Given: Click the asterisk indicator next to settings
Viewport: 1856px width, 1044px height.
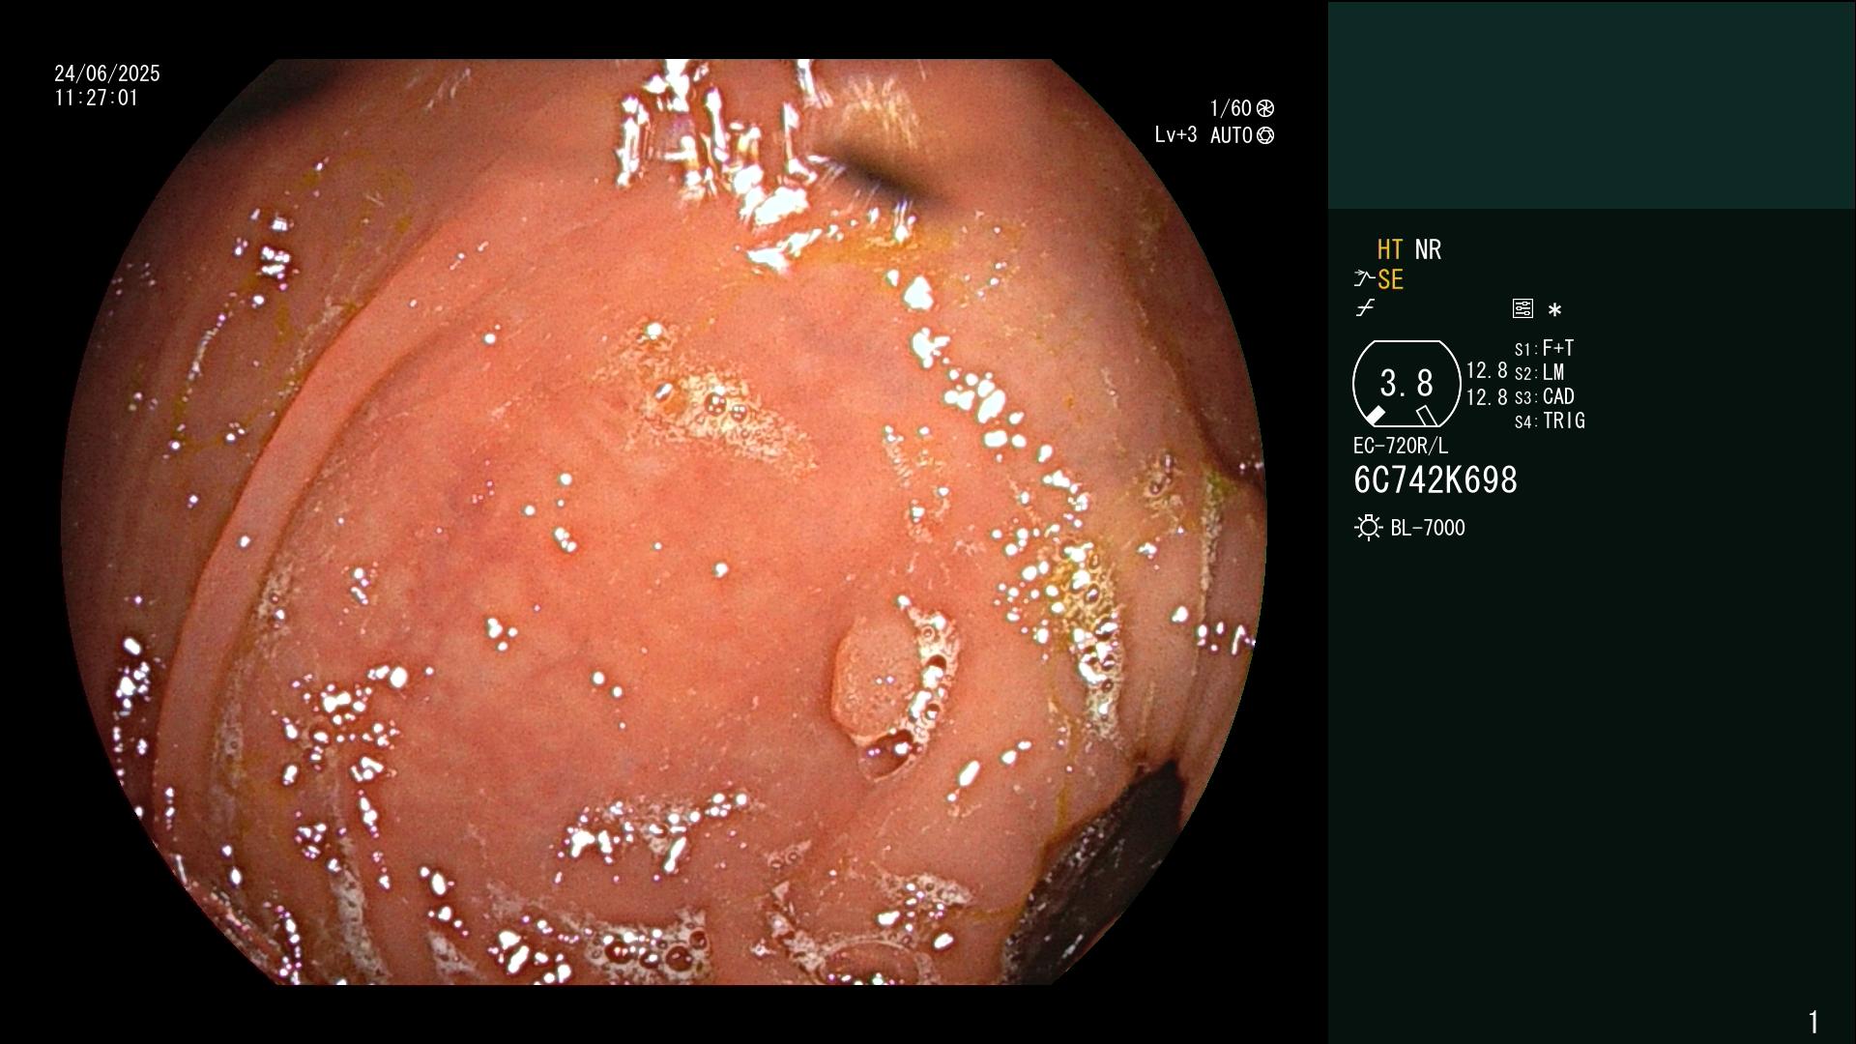Looking at the screenshot, I should click(x=1554, y=310).
